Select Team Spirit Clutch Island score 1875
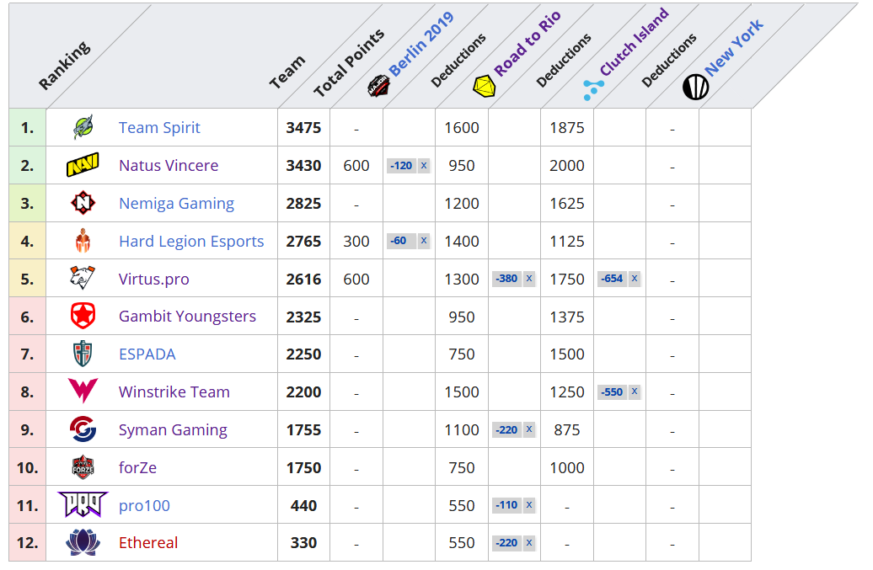 567,128
